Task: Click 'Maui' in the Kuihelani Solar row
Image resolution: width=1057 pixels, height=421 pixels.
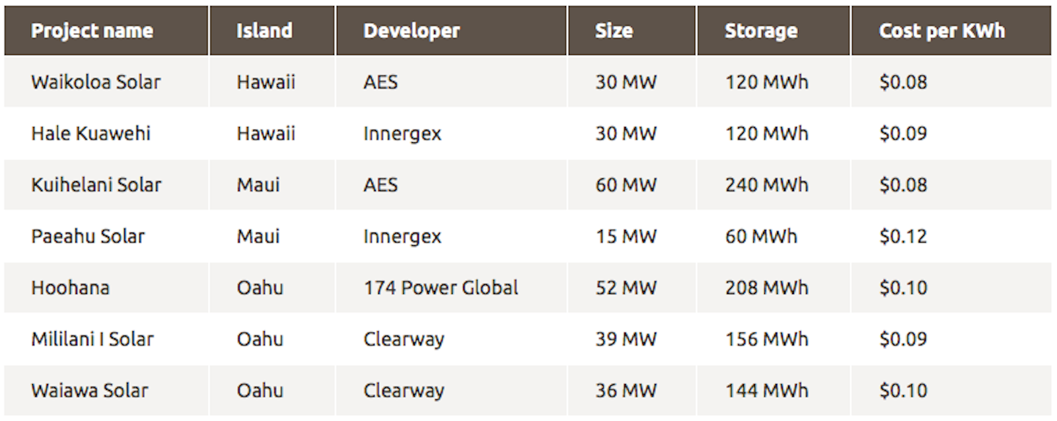Action: coord(258,185)
